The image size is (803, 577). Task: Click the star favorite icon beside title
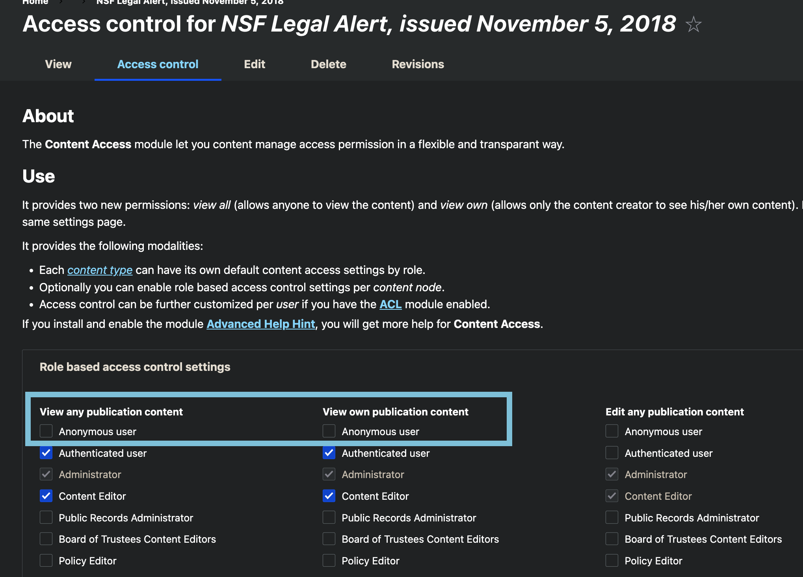coord(693,24)
